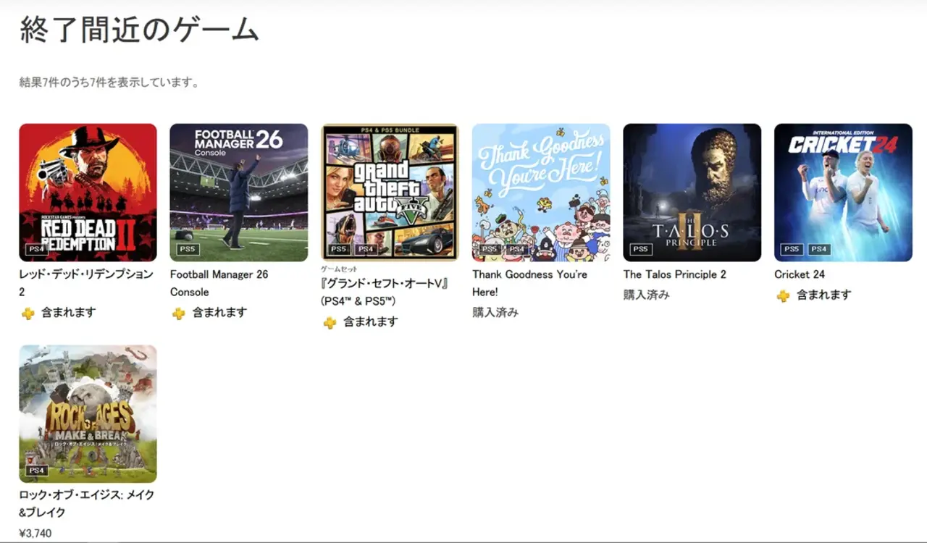Click the PS Plus icon under Cricket 24

click(783, 295)
